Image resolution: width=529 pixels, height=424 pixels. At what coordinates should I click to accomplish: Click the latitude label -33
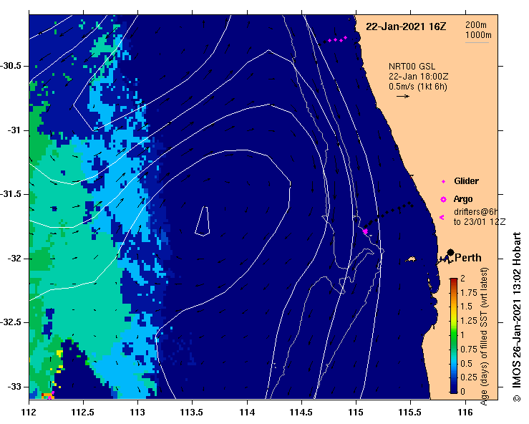[14, 387]
